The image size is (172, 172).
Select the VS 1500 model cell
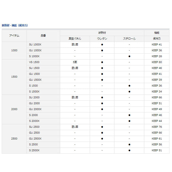pyautogui.click(x=34, y=62)
